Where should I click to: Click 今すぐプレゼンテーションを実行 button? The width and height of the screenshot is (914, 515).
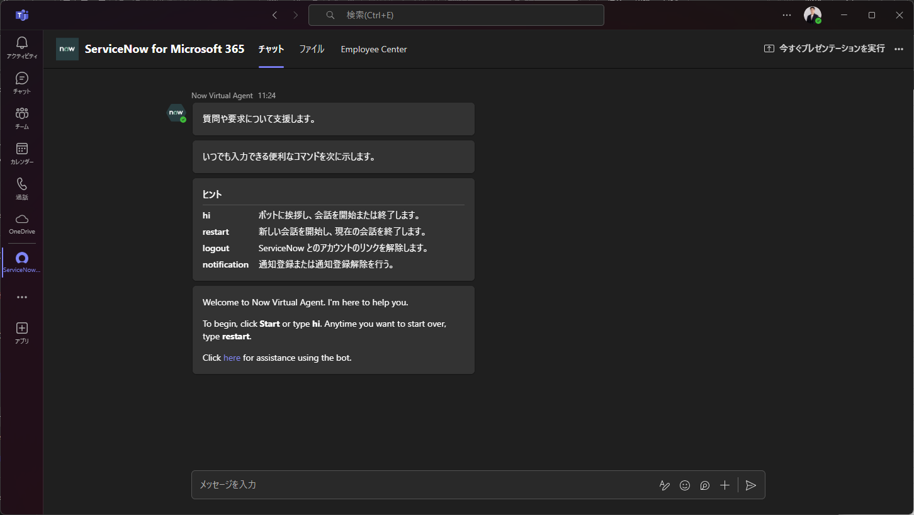pos(825,48)
